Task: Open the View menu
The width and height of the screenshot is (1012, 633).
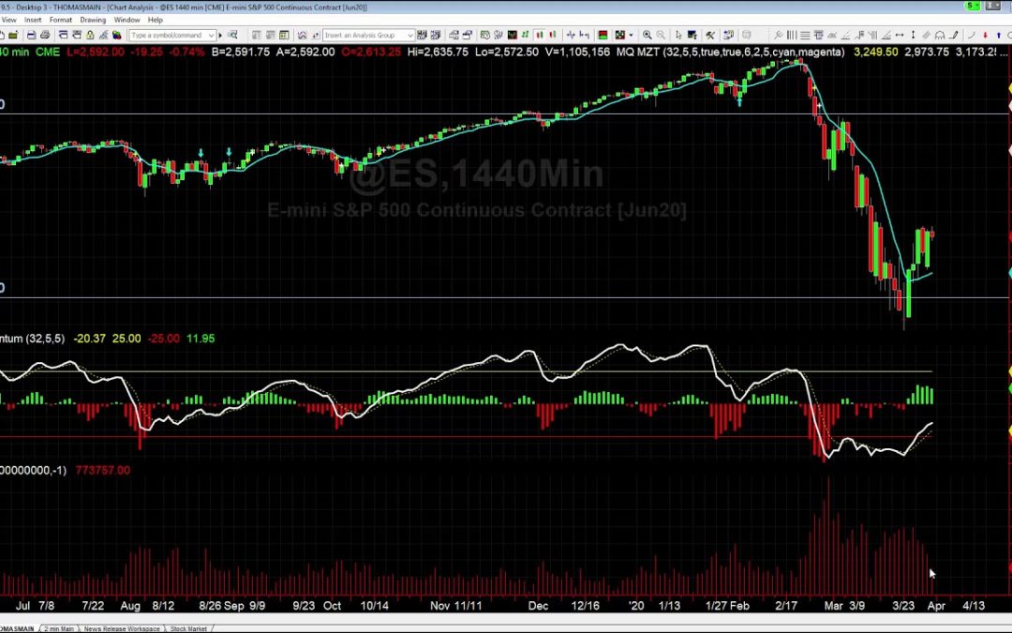Action: 9,20
